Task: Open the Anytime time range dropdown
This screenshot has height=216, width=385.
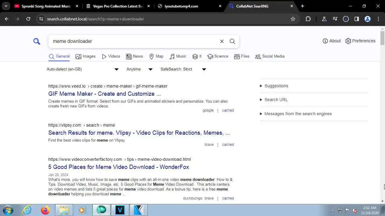Action: click(140, 69)
